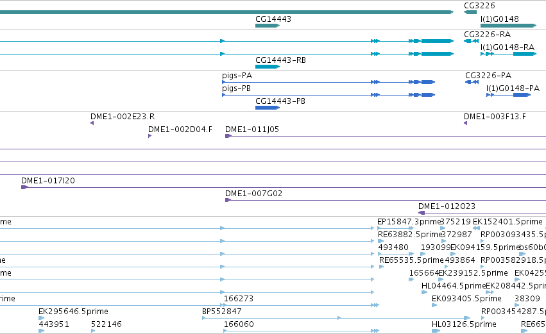546x334 pixels.
Task: Click the 522146 EST label
Action: click(x=107, y=324)
